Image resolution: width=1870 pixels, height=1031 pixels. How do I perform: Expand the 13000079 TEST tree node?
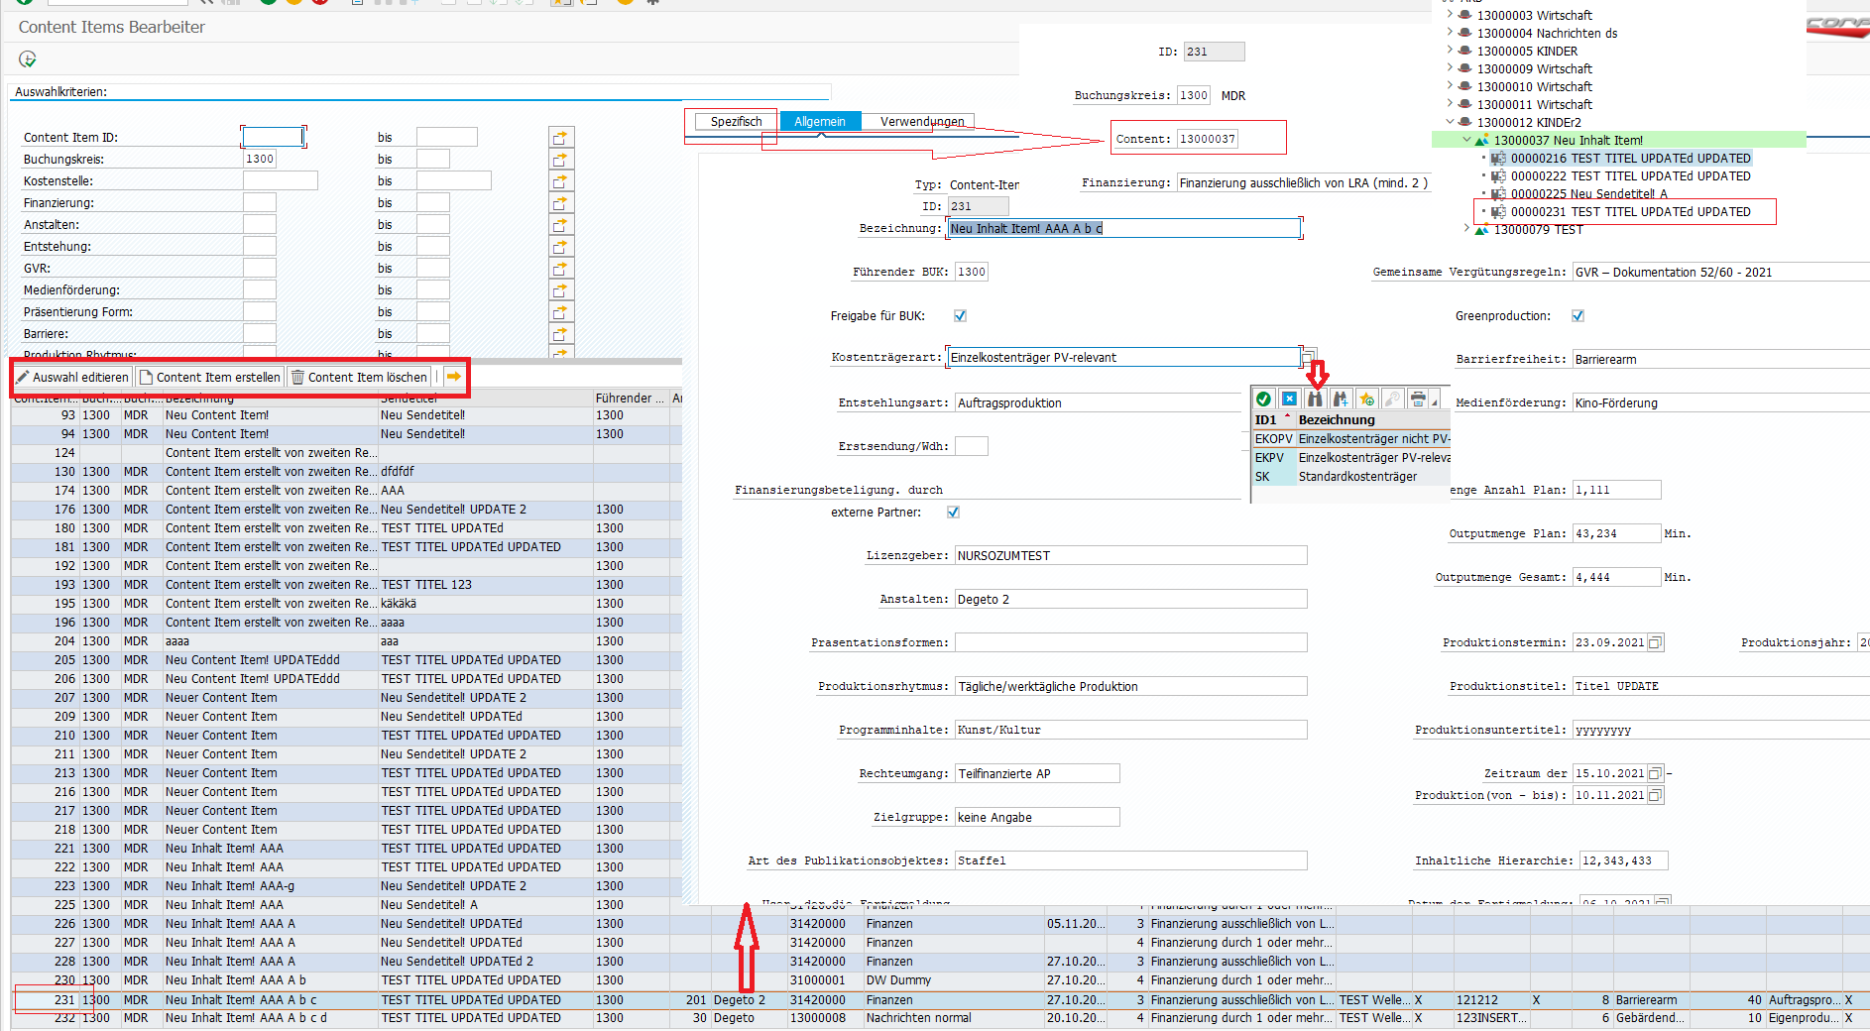tap(1466, 229)
